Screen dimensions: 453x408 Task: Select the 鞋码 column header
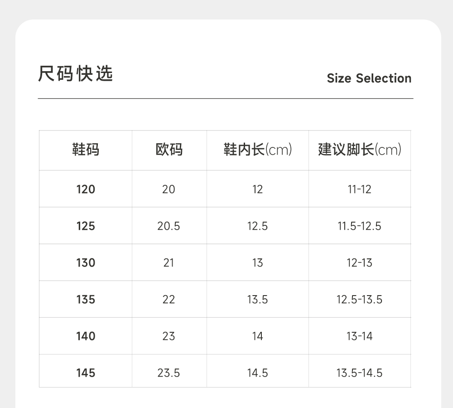[x=86, y=150]
